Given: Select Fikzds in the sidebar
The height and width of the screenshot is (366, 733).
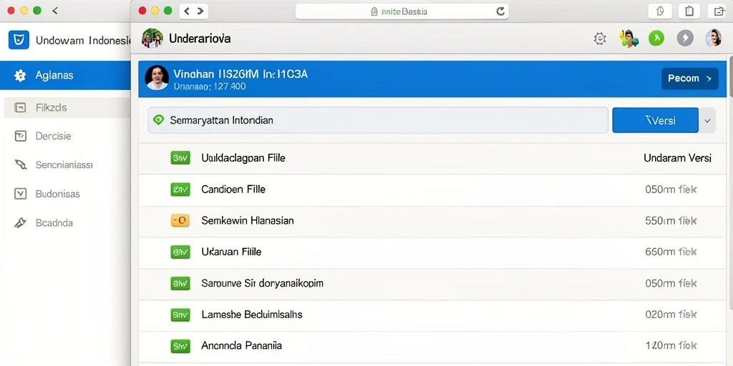Looking at the screenshot, I should point(67,108).
